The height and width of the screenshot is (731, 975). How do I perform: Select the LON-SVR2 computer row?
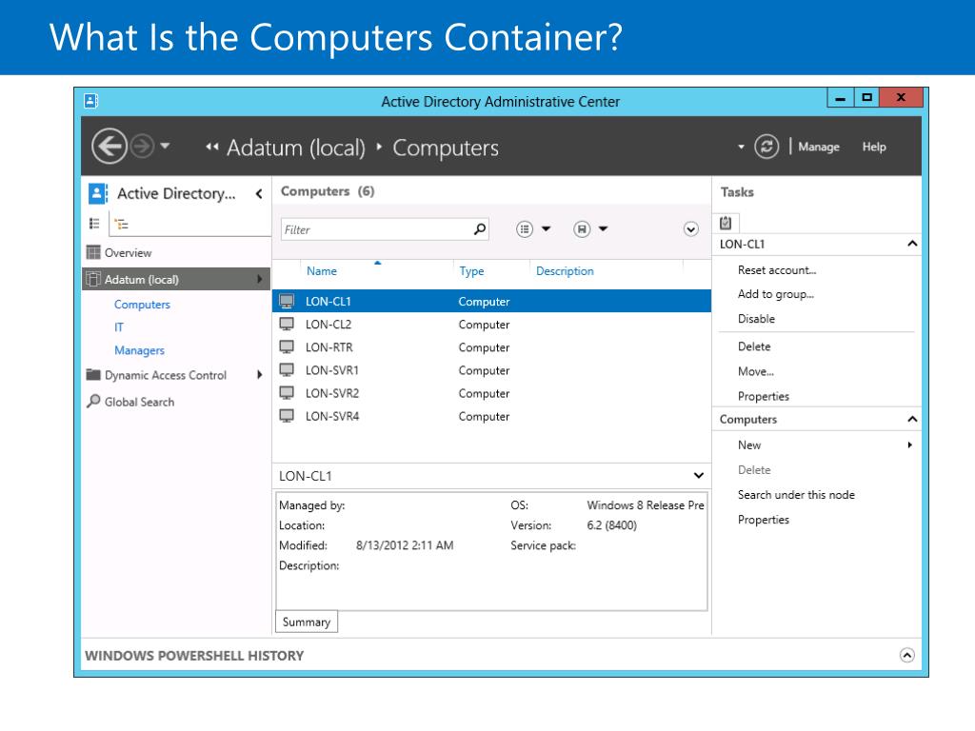click(x=492, y=393)
